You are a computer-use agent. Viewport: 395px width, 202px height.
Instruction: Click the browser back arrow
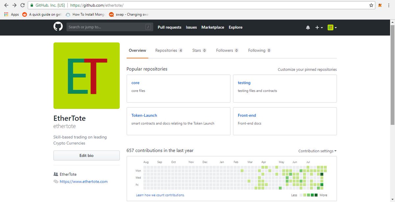[6, 5]
